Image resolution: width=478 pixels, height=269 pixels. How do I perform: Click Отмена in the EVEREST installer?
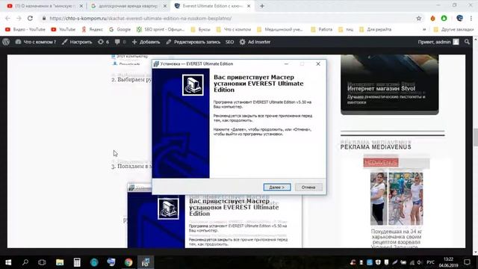coord(308,187)
